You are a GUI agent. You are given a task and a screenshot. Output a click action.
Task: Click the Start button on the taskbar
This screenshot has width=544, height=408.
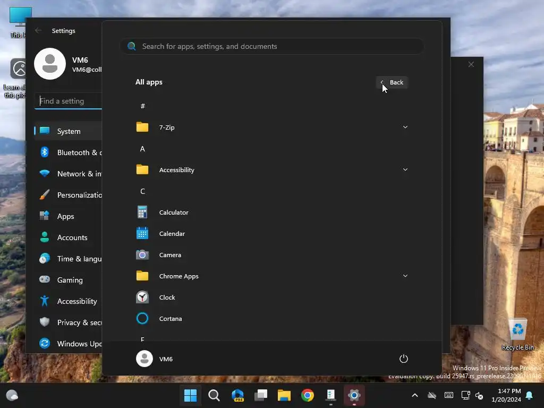click(191, 395)
